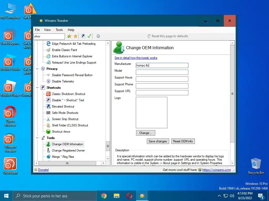Click the right pane scrollbar up arrow
The image size is (269, 201).
tap(232, 43)
